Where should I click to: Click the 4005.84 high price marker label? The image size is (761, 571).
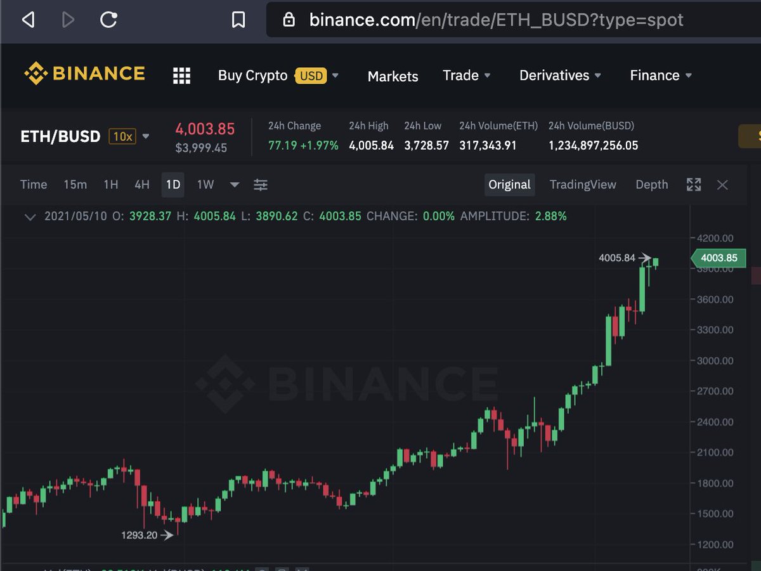click(x=616, y=258)
